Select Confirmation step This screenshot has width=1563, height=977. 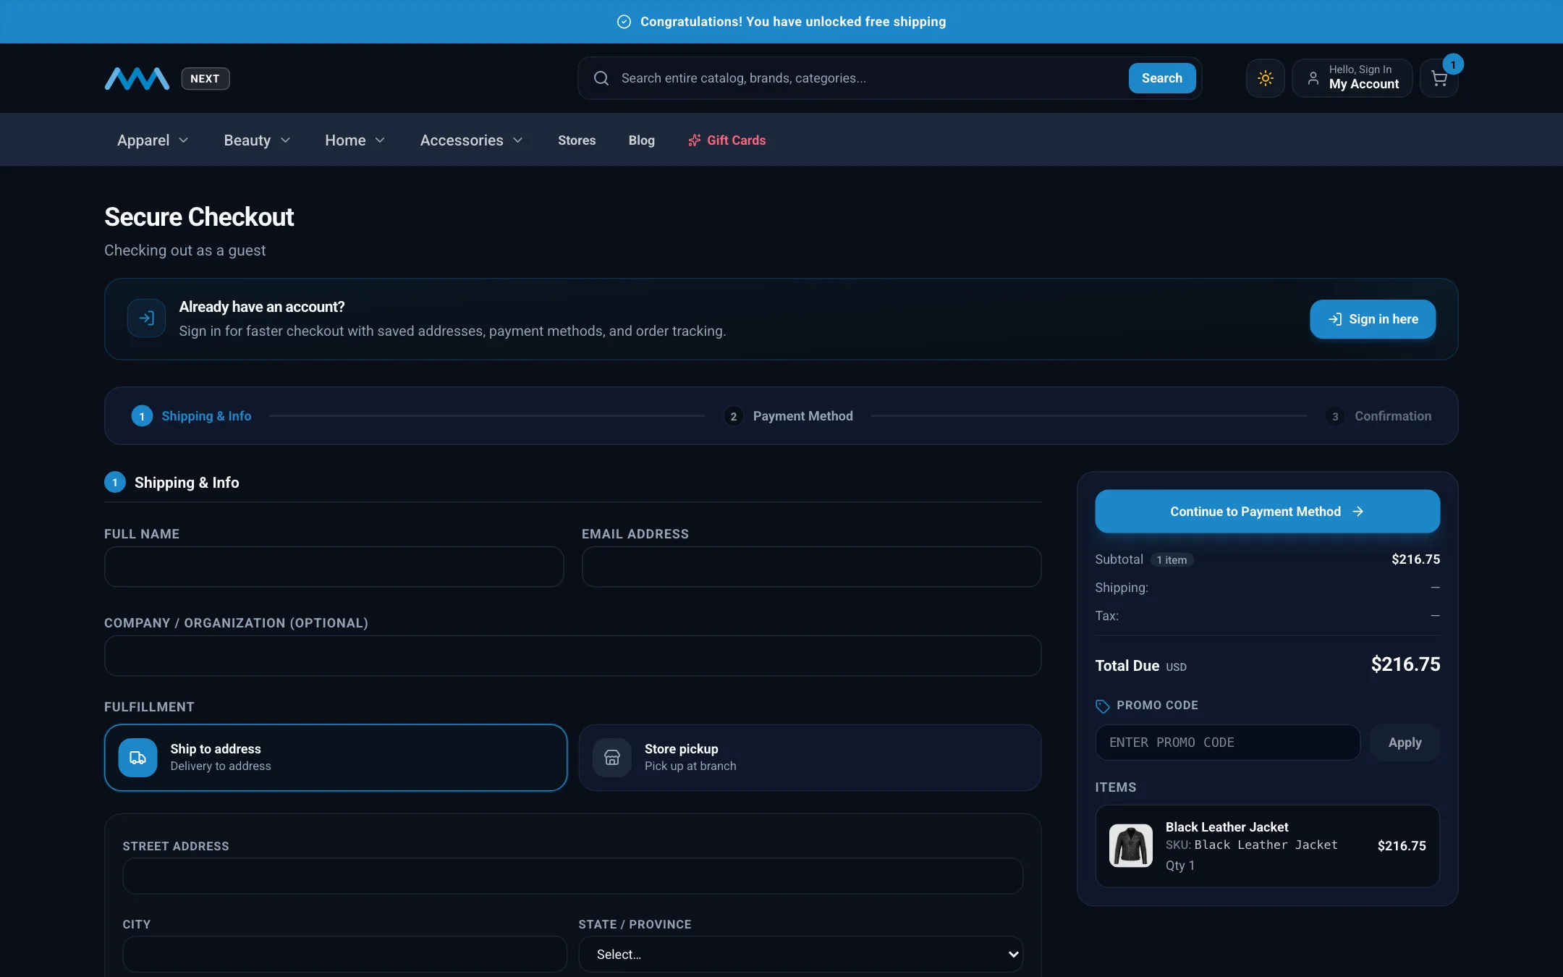click(1378, 416)
